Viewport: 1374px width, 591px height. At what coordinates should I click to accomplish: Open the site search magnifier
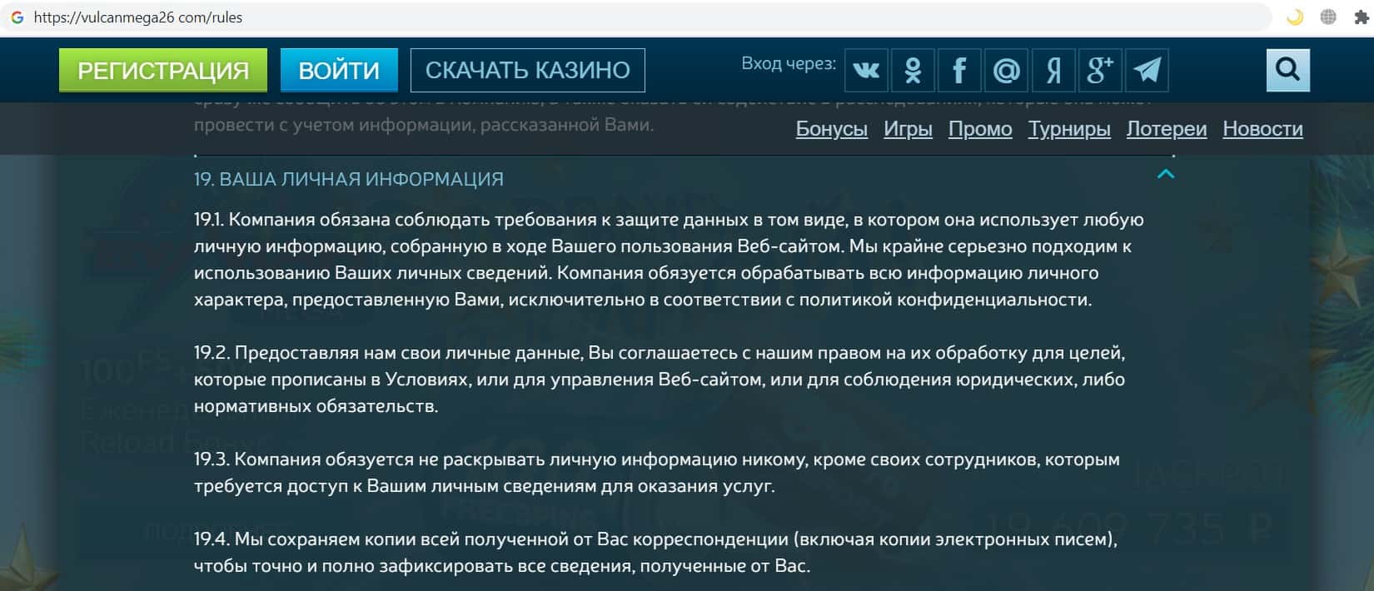coord(1288,70)
